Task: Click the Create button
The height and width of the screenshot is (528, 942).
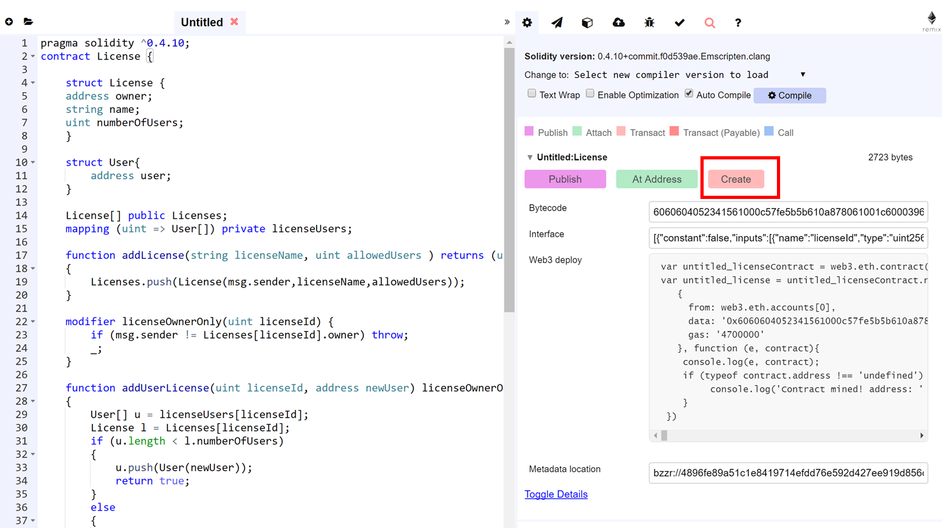Action: click(736, 179)
